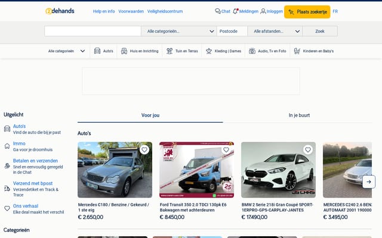This screenshot has height=238, width=382.
Task: Favorite the BMW 2 Serie listing
Action: point(308,150)
